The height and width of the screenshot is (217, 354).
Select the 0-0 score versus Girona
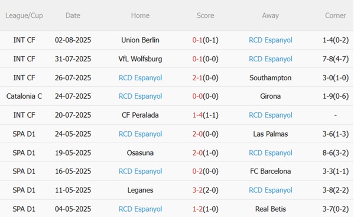(205, 96)
